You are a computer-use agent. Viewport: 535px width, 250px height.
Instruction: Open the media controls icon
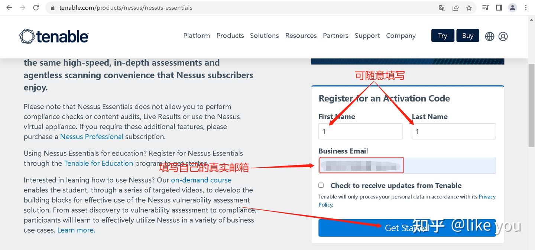(x=485, y=8)
